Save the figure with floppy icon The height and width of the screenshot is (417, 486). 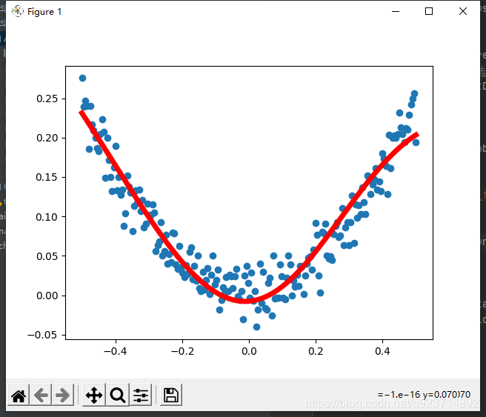coord(171,395)
